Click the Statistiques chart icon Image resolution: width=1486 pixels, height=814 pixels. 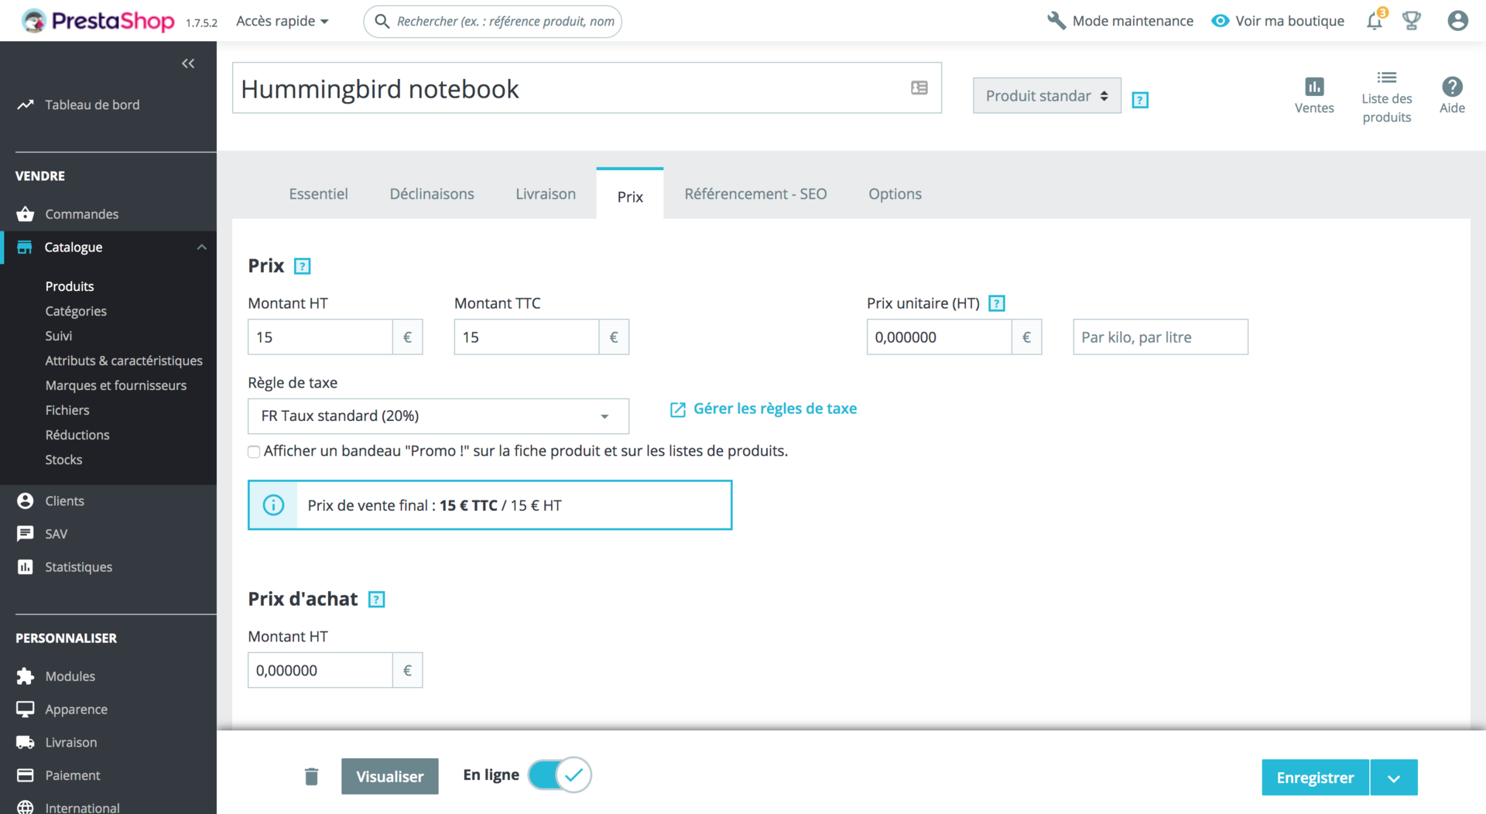click(26, 567)
